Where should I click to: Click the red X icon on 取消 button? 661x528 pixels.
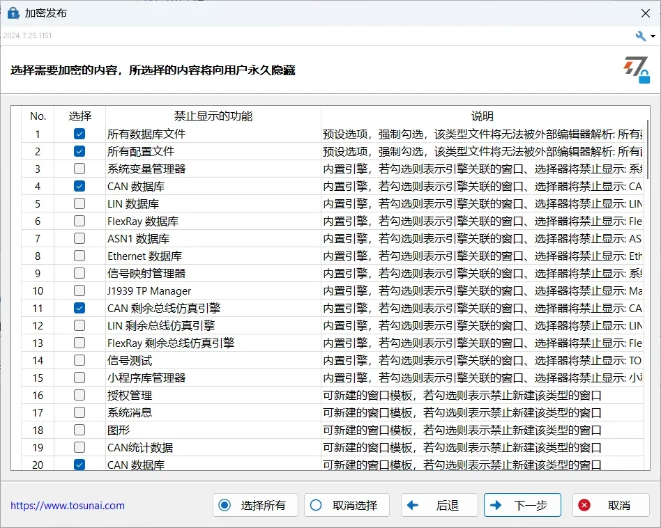tap(584, 505)
